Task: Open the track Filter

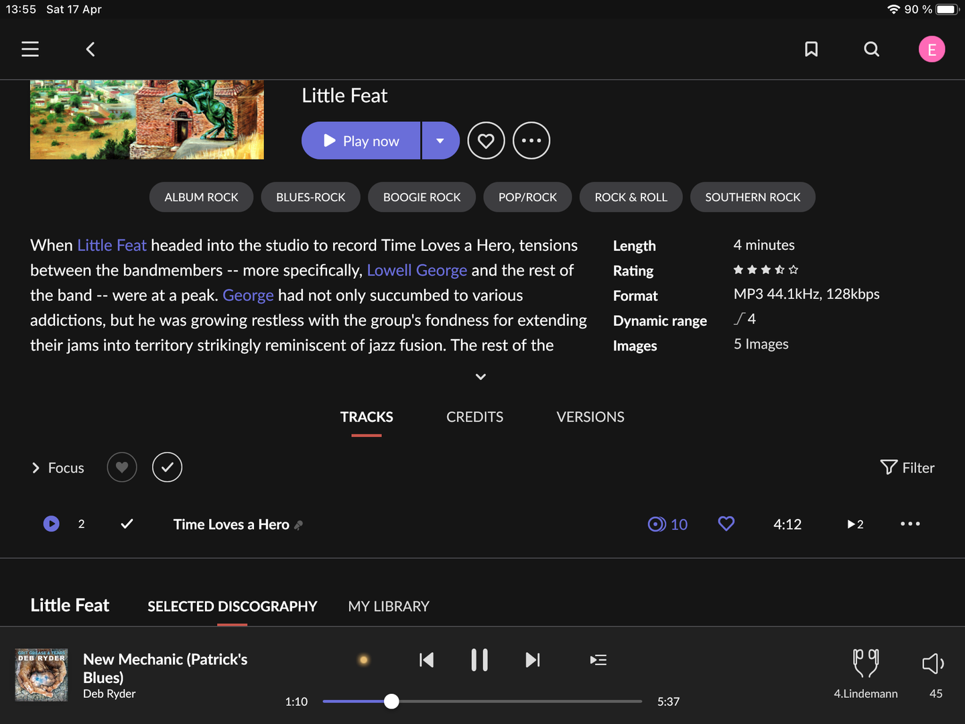Action: point(907,468)
